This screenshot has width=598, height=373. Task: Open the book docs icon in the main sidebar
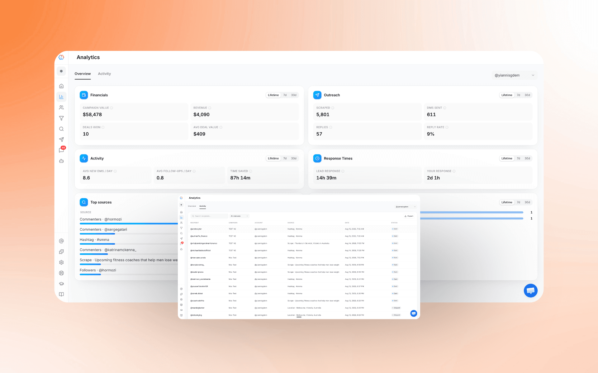[x=61, y=294]
